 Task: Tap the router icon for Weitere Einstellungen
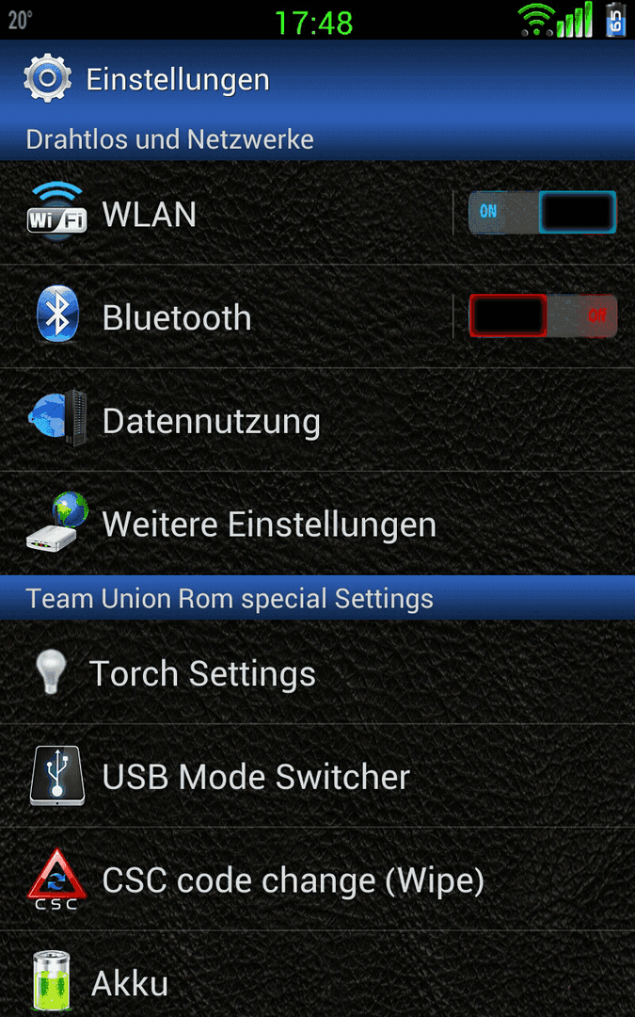[x=57, y=522]
